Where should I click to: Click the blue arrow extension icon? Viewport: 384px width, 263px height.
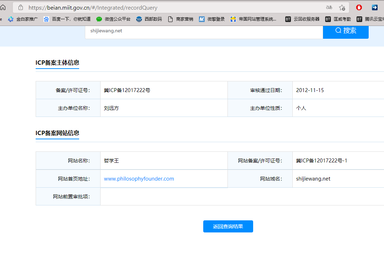pos(374,7)
